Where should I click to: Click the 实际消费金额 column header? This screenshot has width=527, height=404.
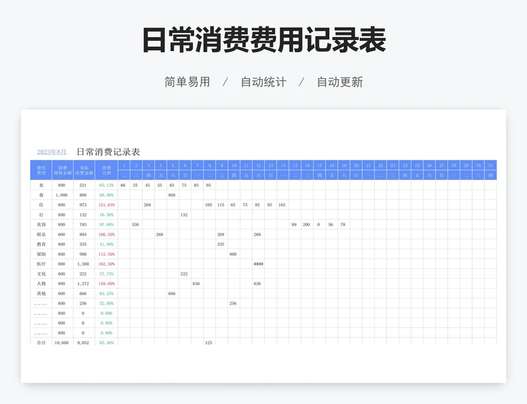pos(84,170)
